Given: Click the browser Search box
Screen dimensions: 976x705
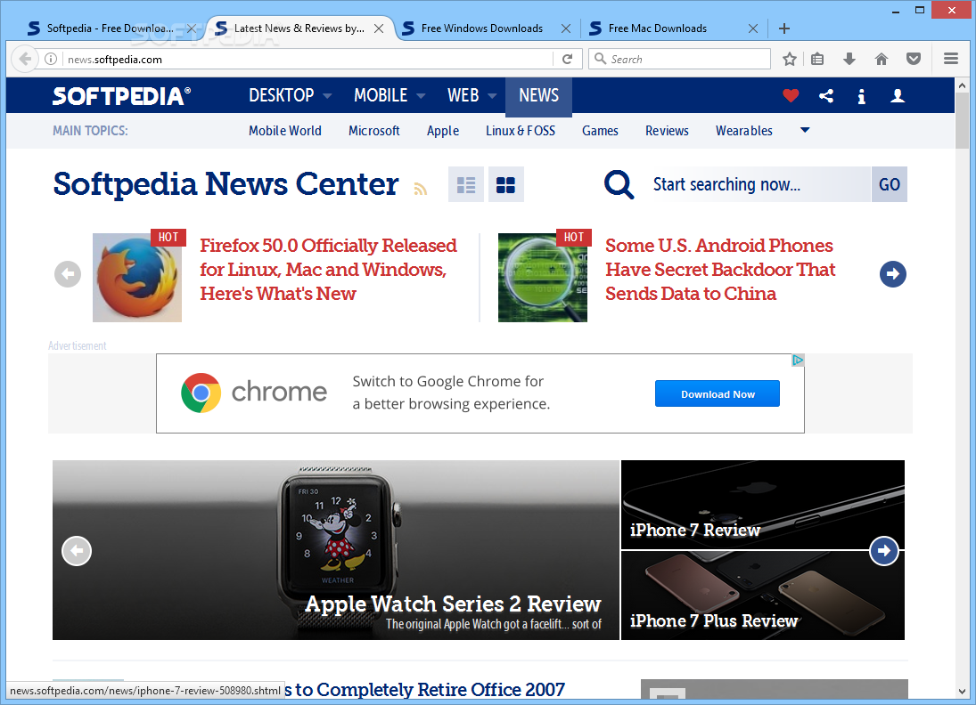Looking at the screenshot, I should pyautogui.click(x=679, y=59).
